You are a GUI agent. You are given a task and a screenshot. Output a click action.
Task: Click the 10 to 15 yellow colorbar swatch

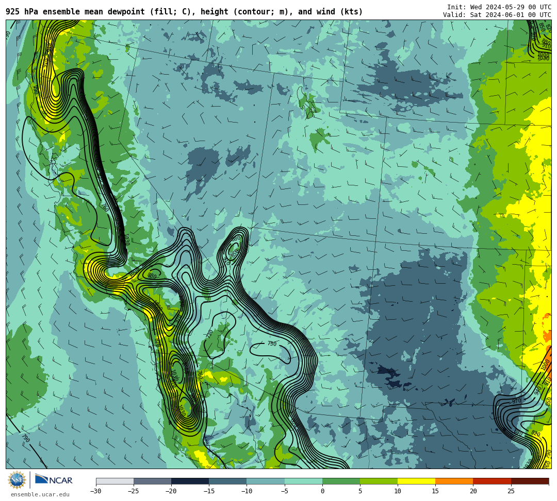tap(416, 481)
